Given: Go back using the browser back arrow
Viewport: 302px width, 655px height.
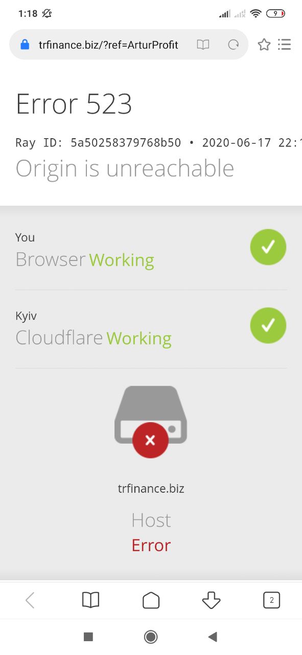Looking at the screenshot, I should click(30, 600).
